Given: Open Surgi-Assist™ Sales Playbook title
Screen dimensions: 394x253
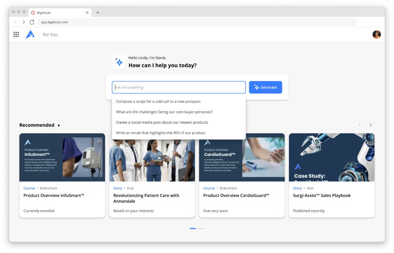Looking at the screenshot, I should click(322, 195).
